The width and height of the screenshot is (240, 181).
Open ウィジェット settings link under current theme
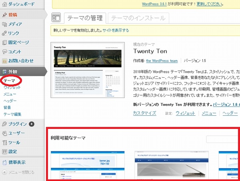[186, 113]
